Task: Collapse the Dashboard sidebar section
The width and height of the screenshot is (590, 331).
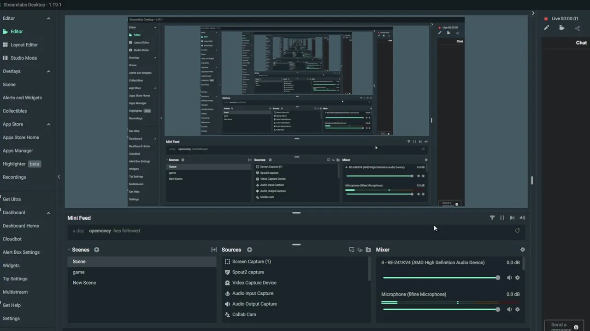Action: tap(48, 213)
